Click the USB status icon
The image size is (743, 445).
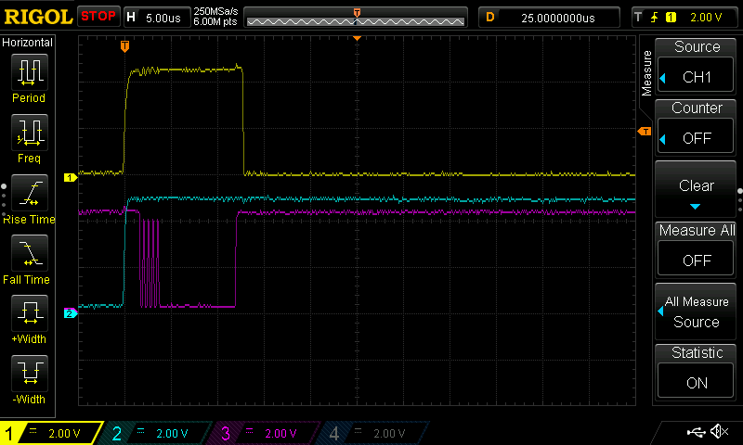pyautogui.click(x=697, y=432)
